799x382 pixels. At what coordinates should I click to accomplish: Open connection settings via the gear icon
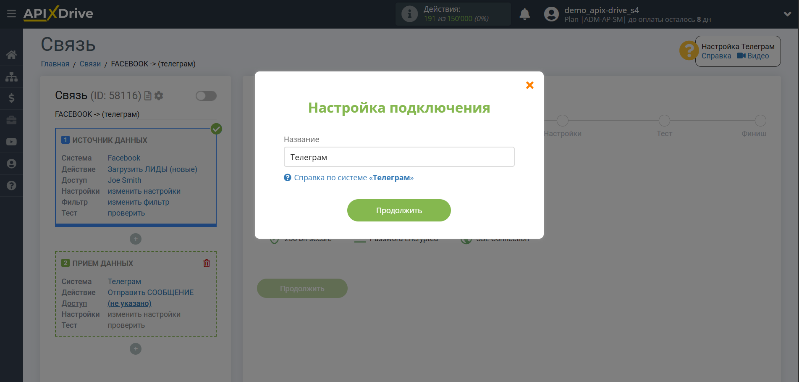(159, 96)
